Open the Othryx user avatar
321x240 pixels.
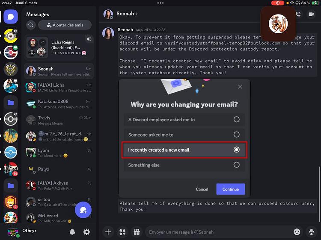click(13, 232)
